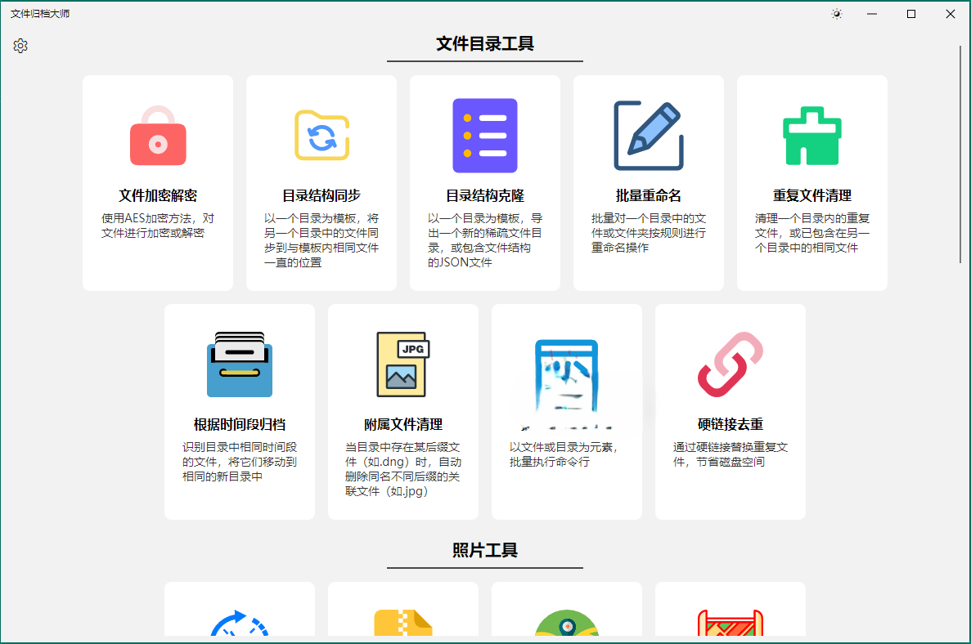Click the 文件目录工具 section heading

(485, 44)
